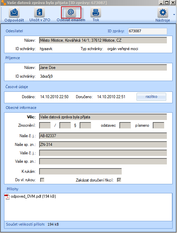Click the odstavec field in Zmocnění row
The image size is (177, 233).
pos(125,125)
